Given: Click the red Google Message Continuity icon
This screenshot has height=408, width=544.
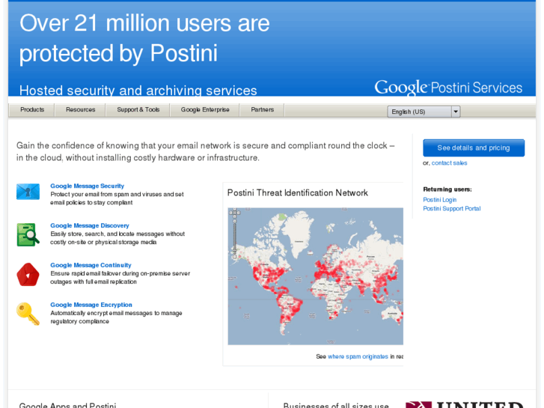Looking at the screenshot, I should pyautogui.click(x=28, y=274).
